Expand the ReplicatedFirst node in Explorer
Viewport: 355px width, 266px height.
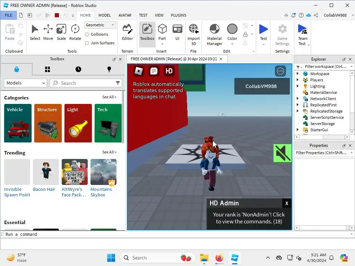(297, 105)
